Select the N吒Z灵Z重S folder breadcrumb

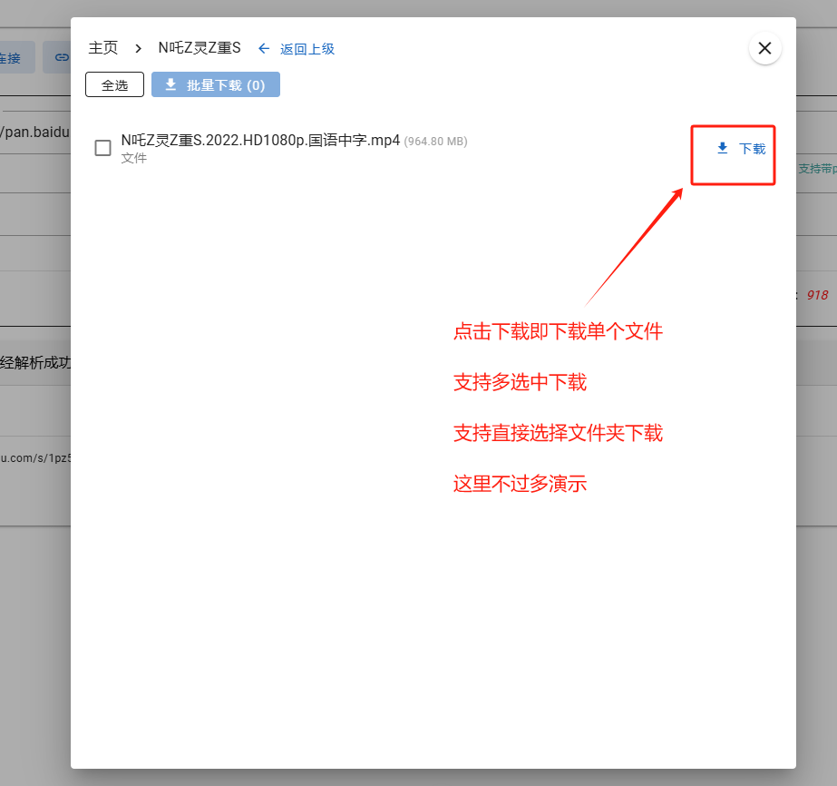(200, 49)
